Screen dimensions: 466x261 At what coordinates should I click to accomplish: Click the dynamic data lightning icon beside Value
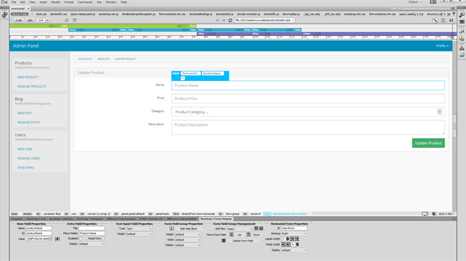click(57, 239)
